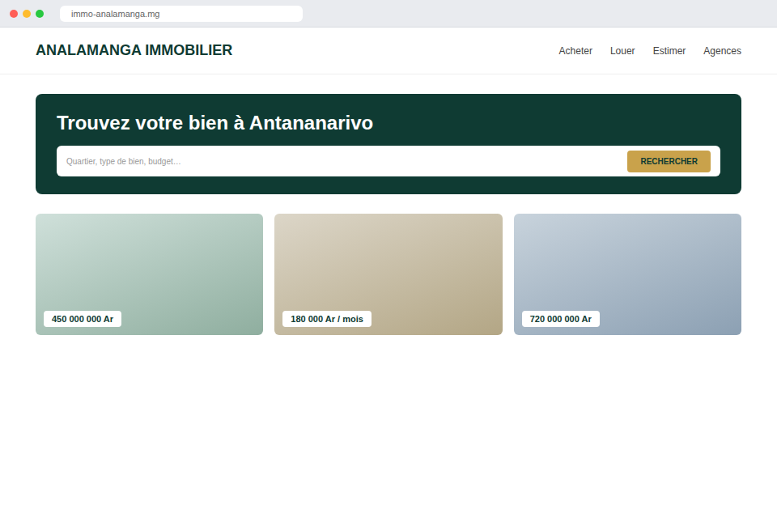Focus the Quartier, type de bien search field
The image size is (777, 518).
click(342, 161)
